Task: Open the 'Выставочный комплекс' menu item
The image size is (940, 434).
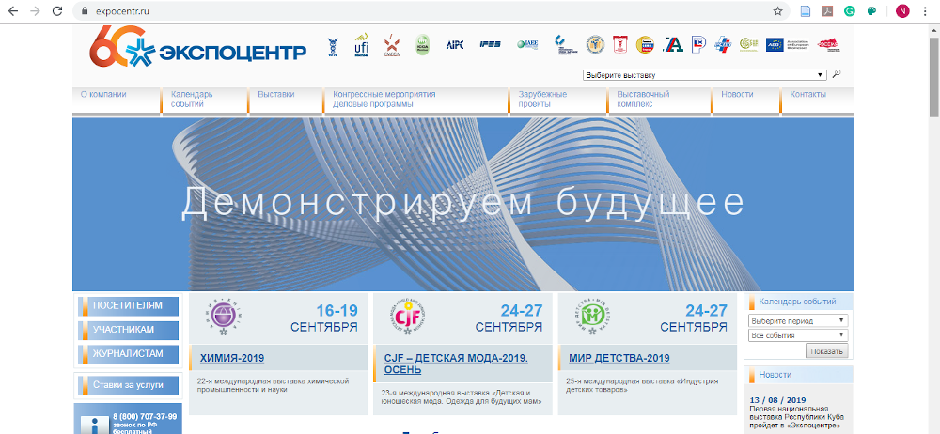Action: [643, 99]
